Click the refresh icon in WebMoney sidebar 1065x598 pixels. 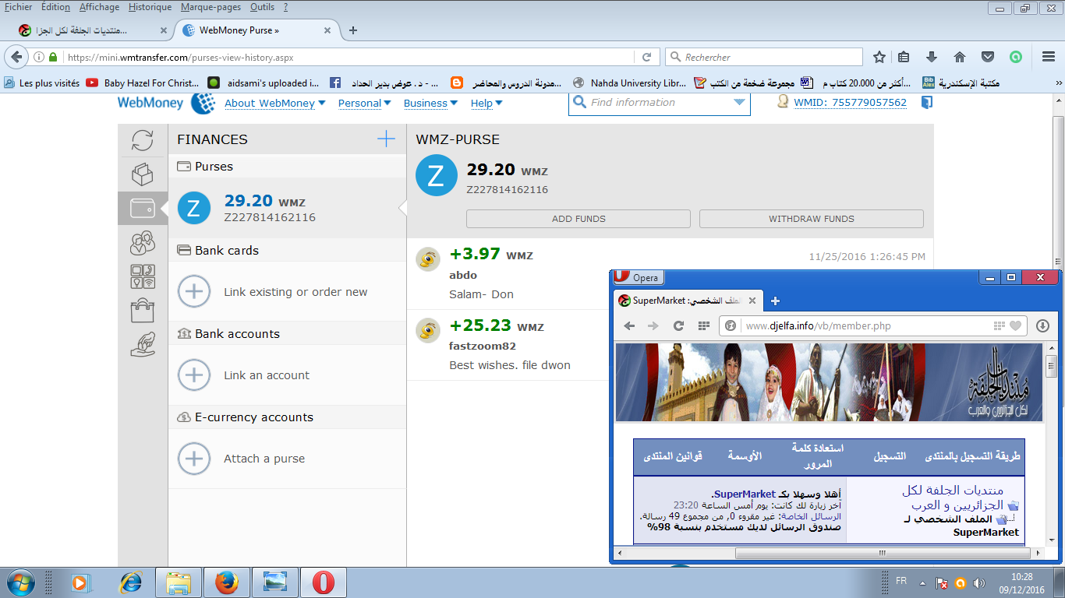click(x=143, y=140)
